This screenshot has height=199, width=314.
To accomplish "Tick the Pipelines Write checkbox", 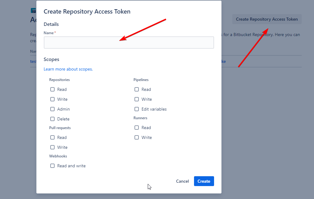I will click(137, 99).
